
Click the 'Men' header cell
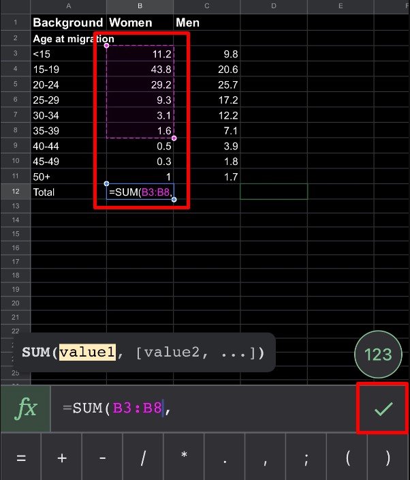[207, 22]
